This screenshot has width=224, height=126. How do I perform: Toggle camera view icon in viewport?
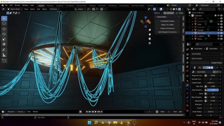(149, 39)
